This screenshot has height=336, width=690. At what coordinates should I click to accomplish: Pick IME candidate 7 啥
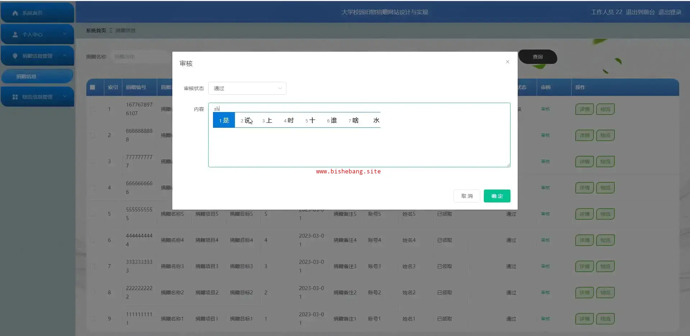tap(354, 120)
